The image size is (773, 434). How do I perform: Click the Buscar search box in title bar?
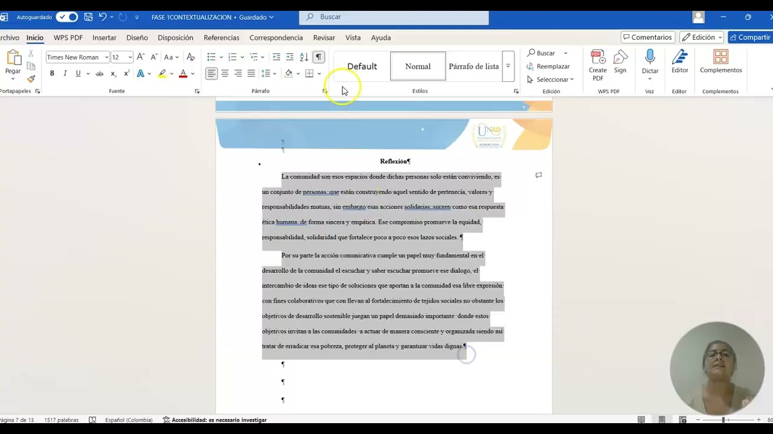pyautogui.click(x=394, y=17)
